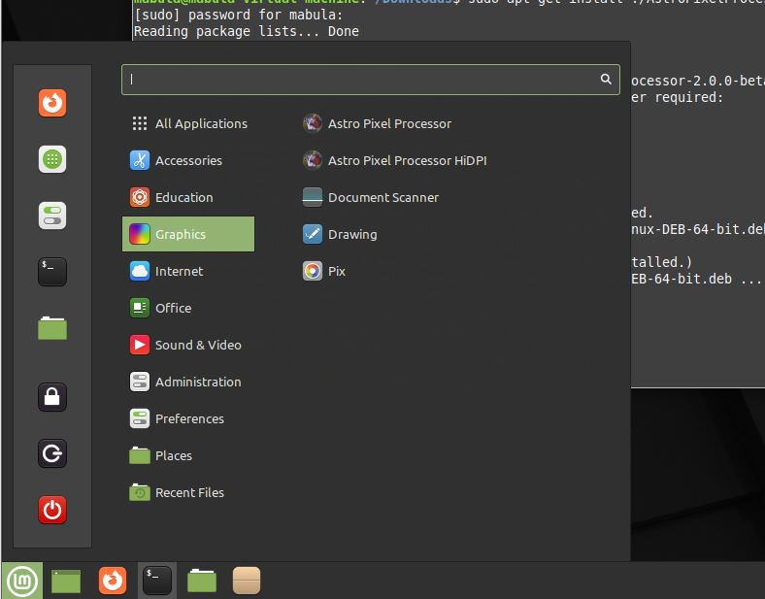This screenshot has width=765, height=599.
Task: Select the Education category
Action: (188, 197)
